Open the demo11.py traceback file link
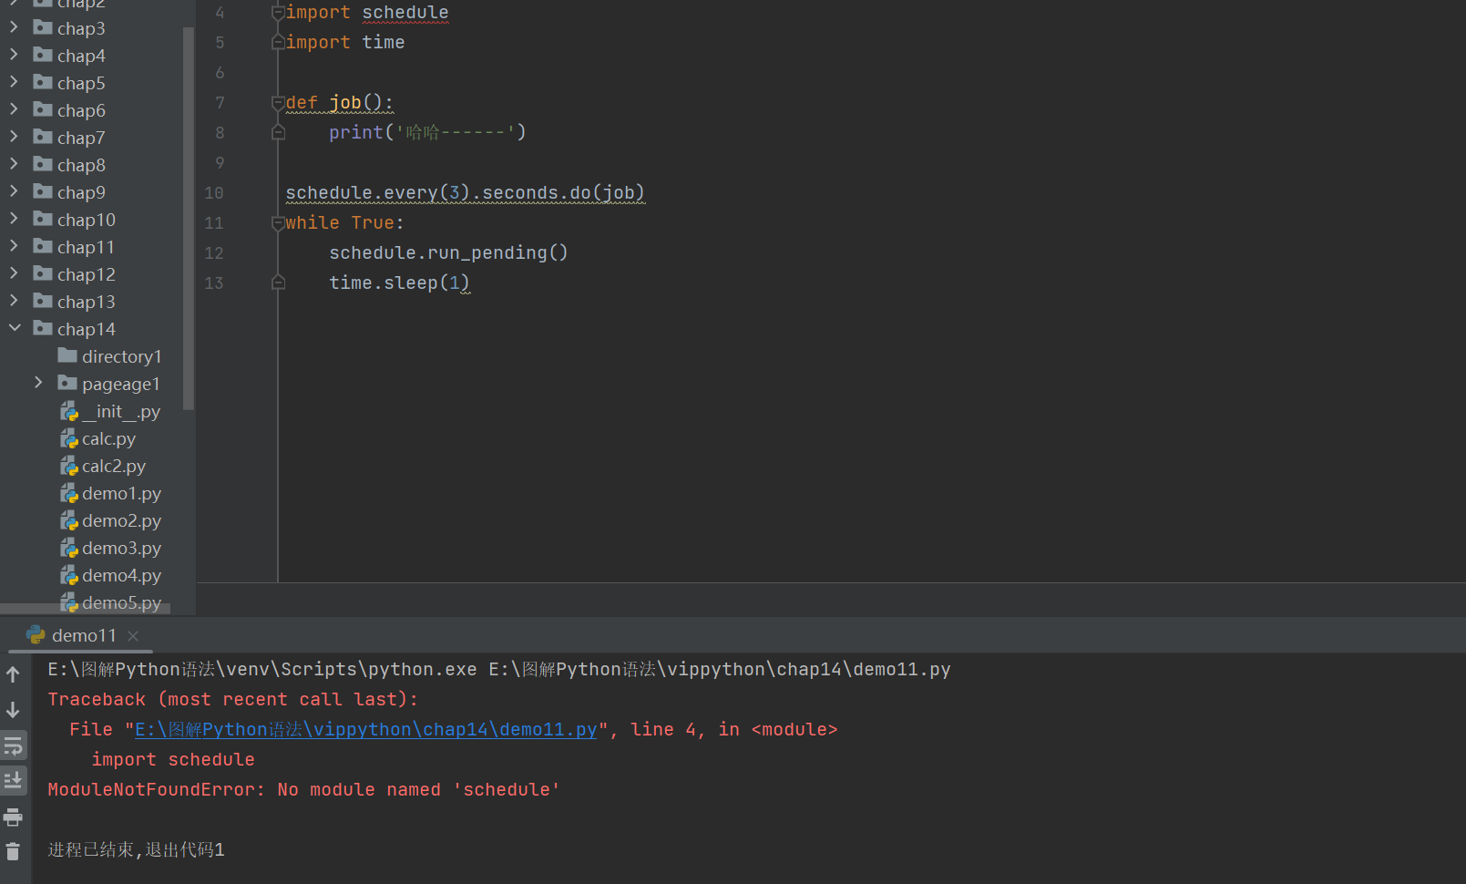This screenshot has height=884, width=1466. pos(365,729)
